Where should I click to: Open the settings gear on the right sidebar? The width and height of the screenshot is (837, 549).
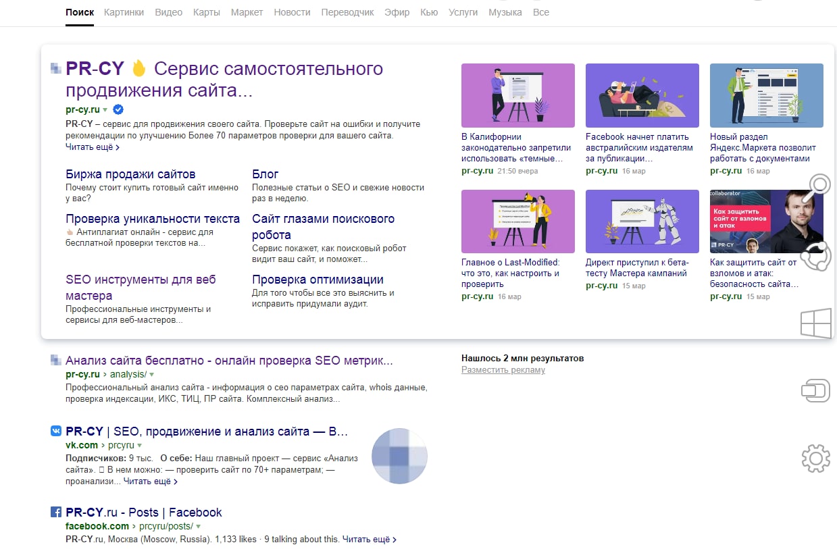pos(815,459)
